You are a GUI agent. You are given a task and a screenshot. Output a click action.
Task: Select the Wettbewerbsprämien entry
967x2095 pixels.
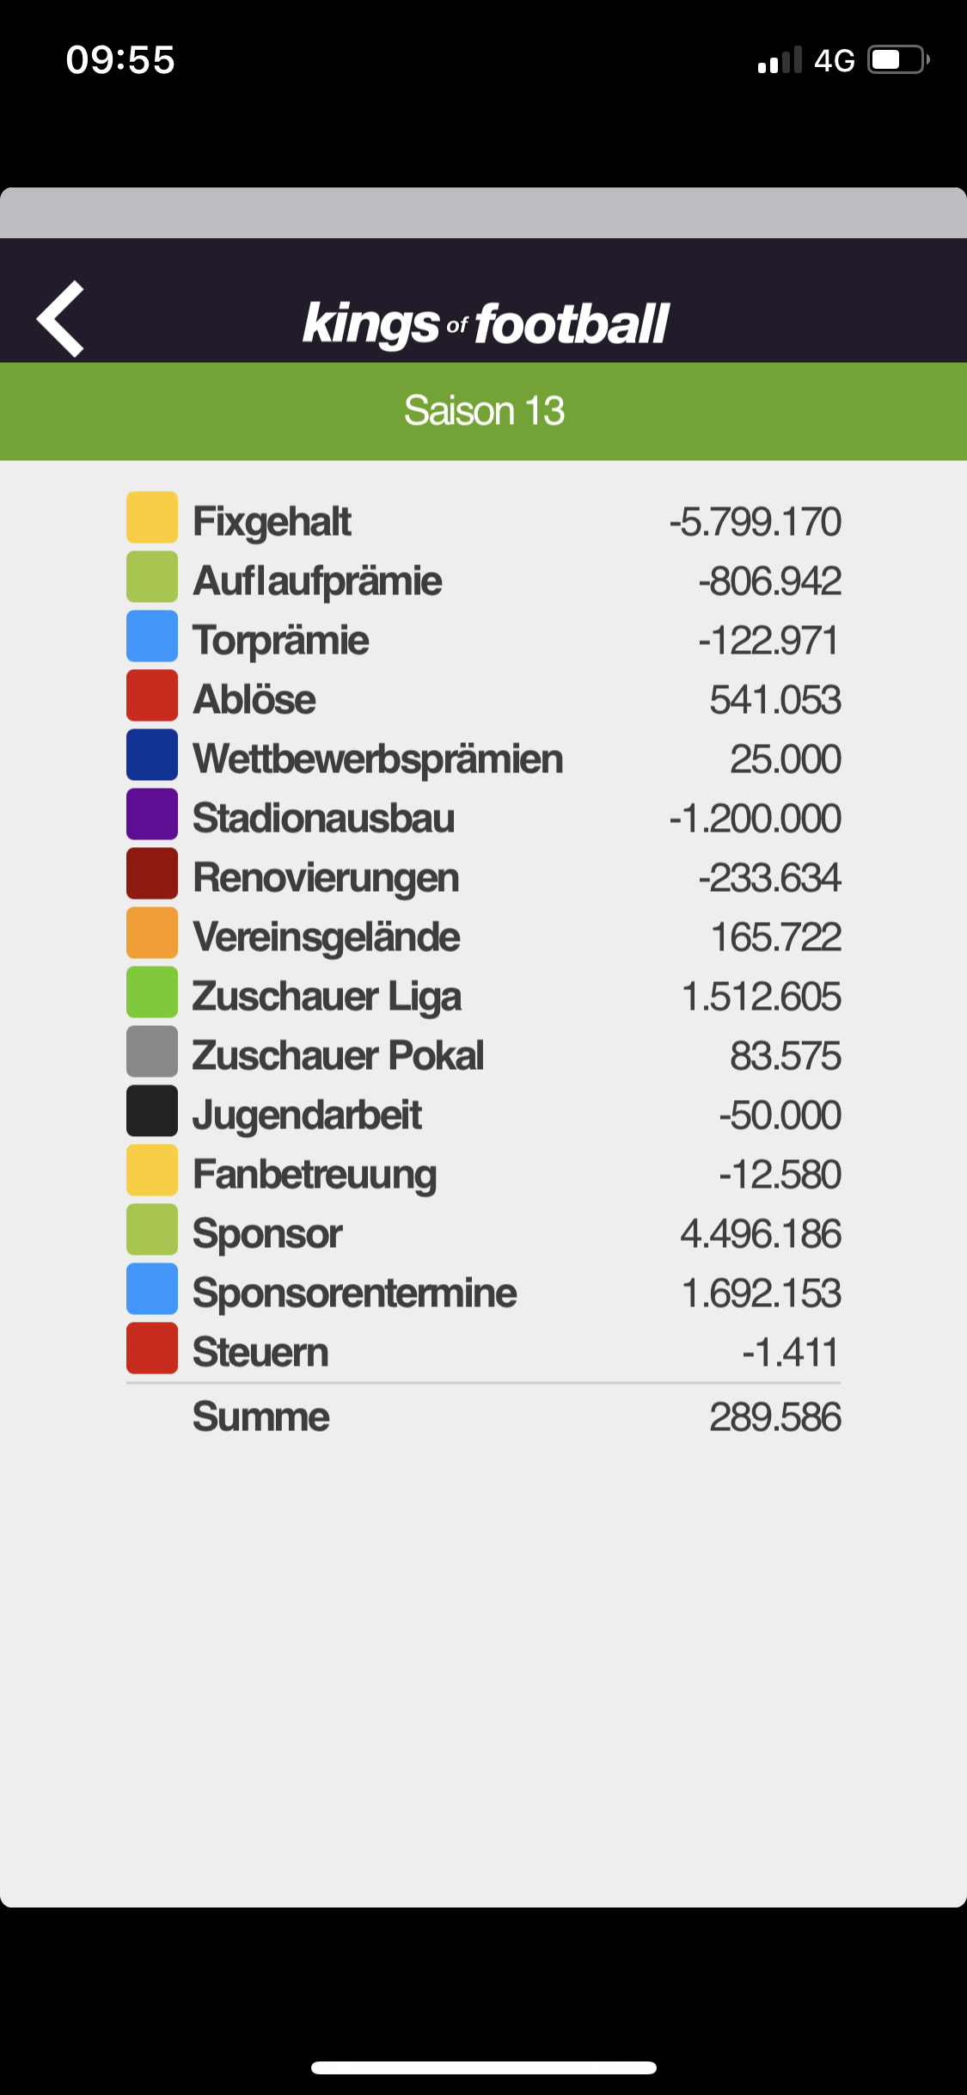click(x=483, y=759)
